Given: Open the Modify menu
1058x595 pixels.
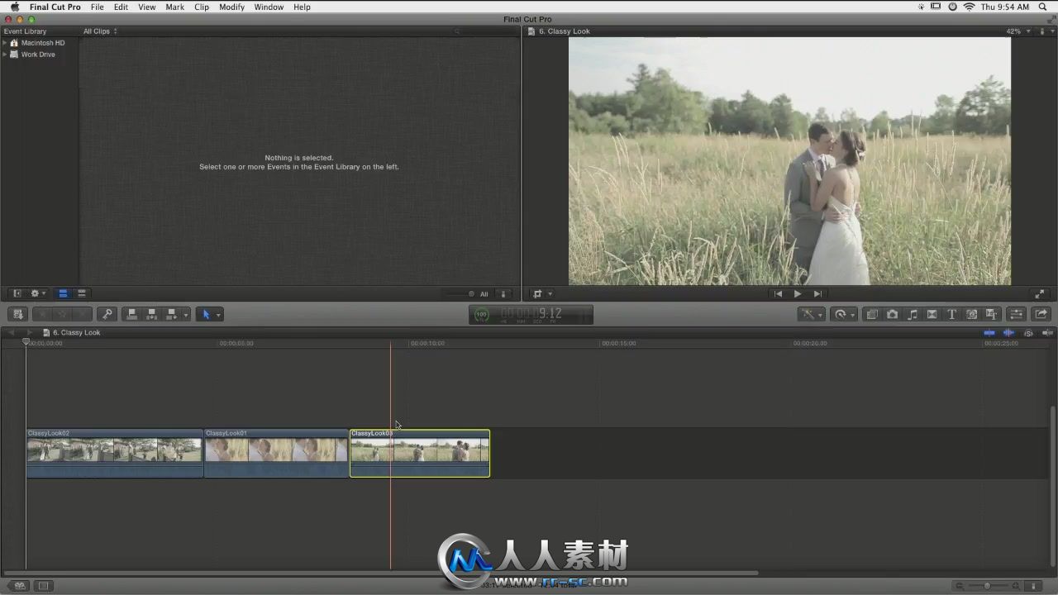Looking at the screenshot, I should [x=231, y=7].
